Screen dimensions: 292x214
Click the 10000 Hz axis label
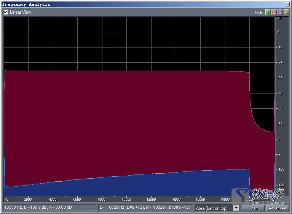click(126, 200)
